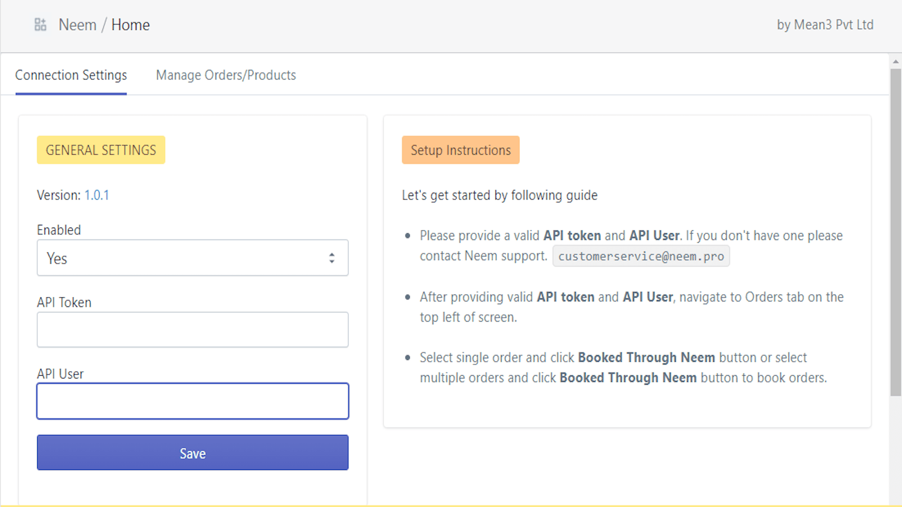
Task: Click the customerservice@neem.pro email address
Action: (641, 256)
